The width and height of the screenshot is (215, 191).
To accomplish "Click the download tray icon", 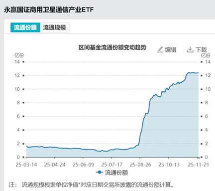I will (190, 49).
